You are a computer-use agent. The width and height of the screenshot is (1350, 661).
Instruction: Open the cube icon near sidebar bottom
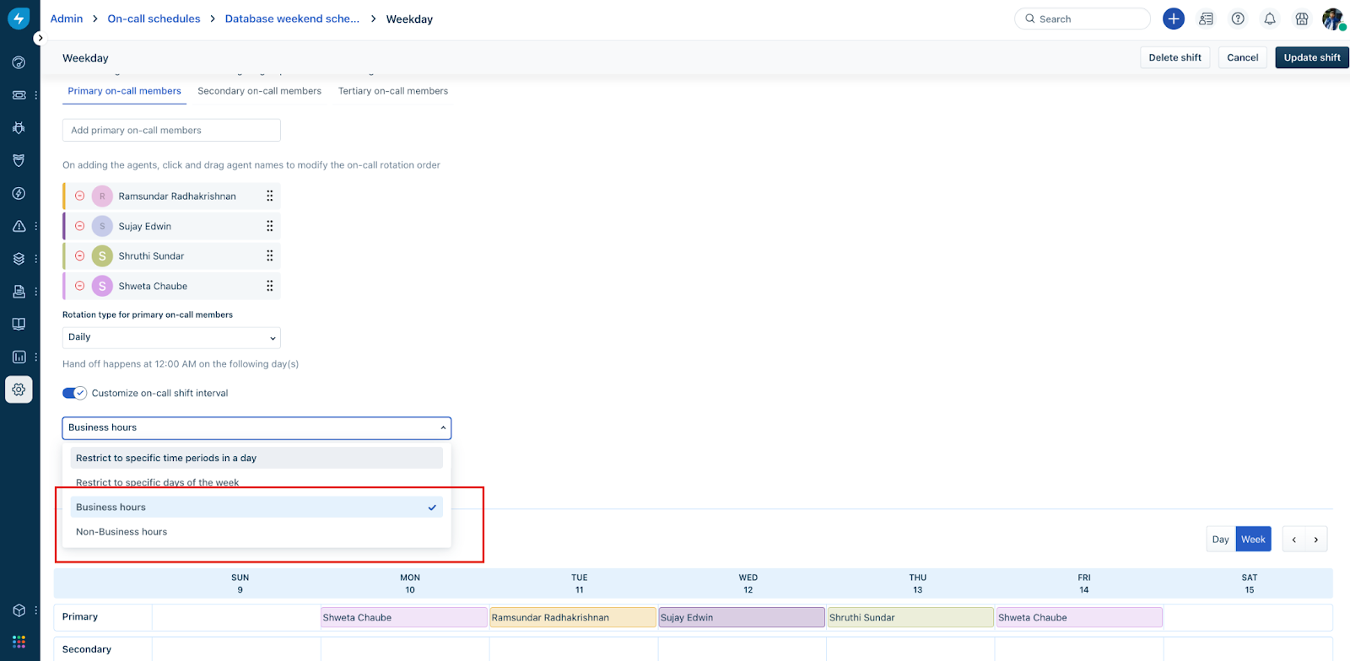pos(19,610)
